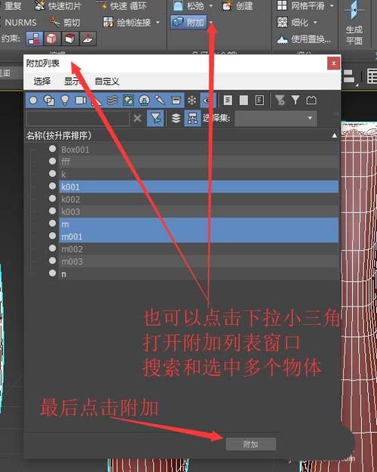
Task: Click the 使用置换 tool
Action: (x=304, y=39)
